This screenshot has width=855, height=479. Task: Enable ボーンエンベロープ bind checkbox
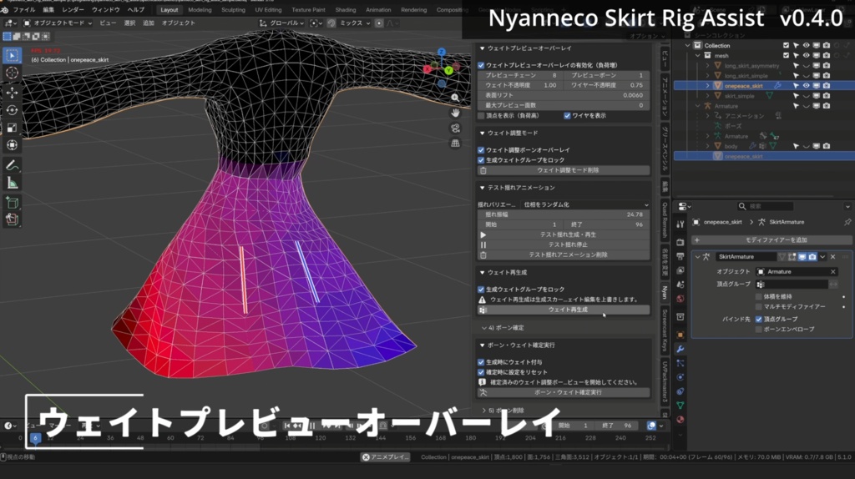758,329
